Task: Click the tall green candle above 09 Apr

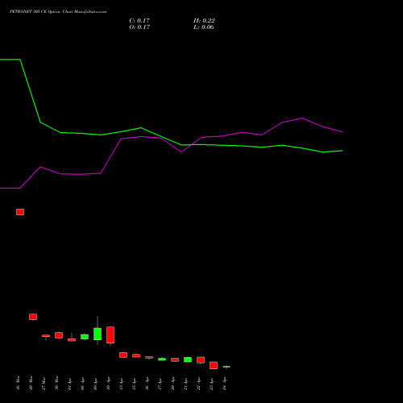Action: click(98, 334)
